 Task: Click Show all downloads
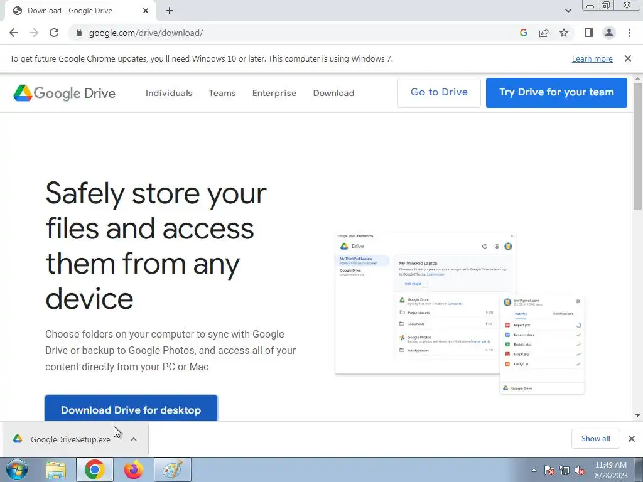click(x=595, y=439)
